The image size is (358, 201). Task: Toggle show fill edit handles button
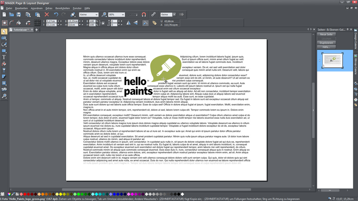pyautogui.click(x=19, y=23)
